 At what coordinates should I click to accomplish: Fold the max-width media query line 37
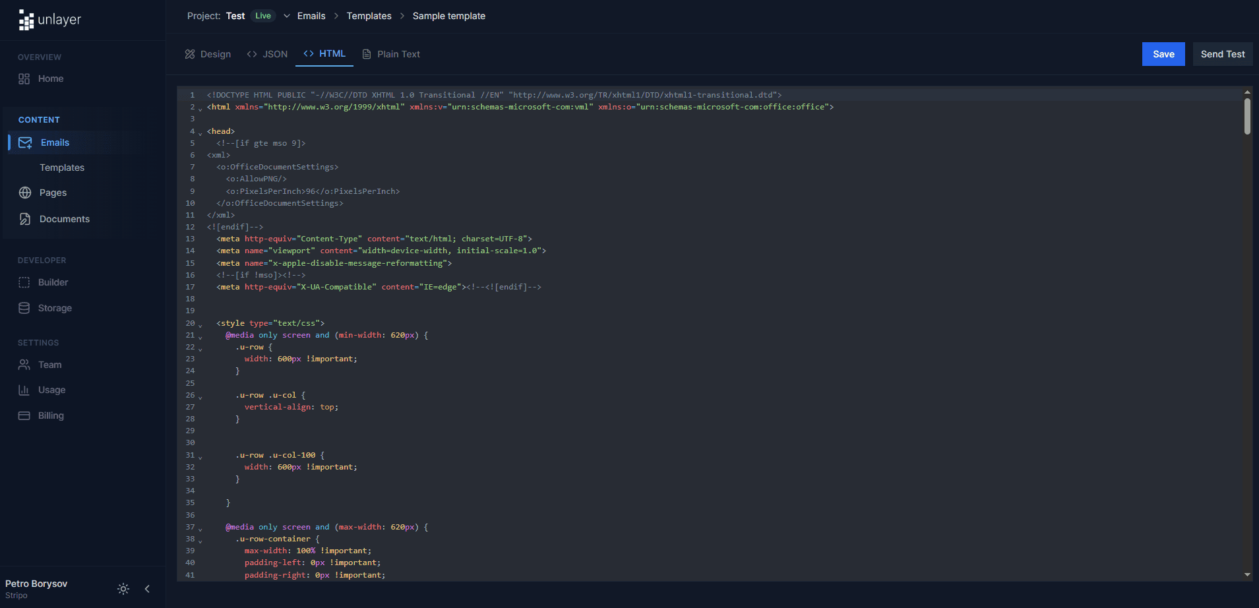pyautogui.click(x=200, y=529)
